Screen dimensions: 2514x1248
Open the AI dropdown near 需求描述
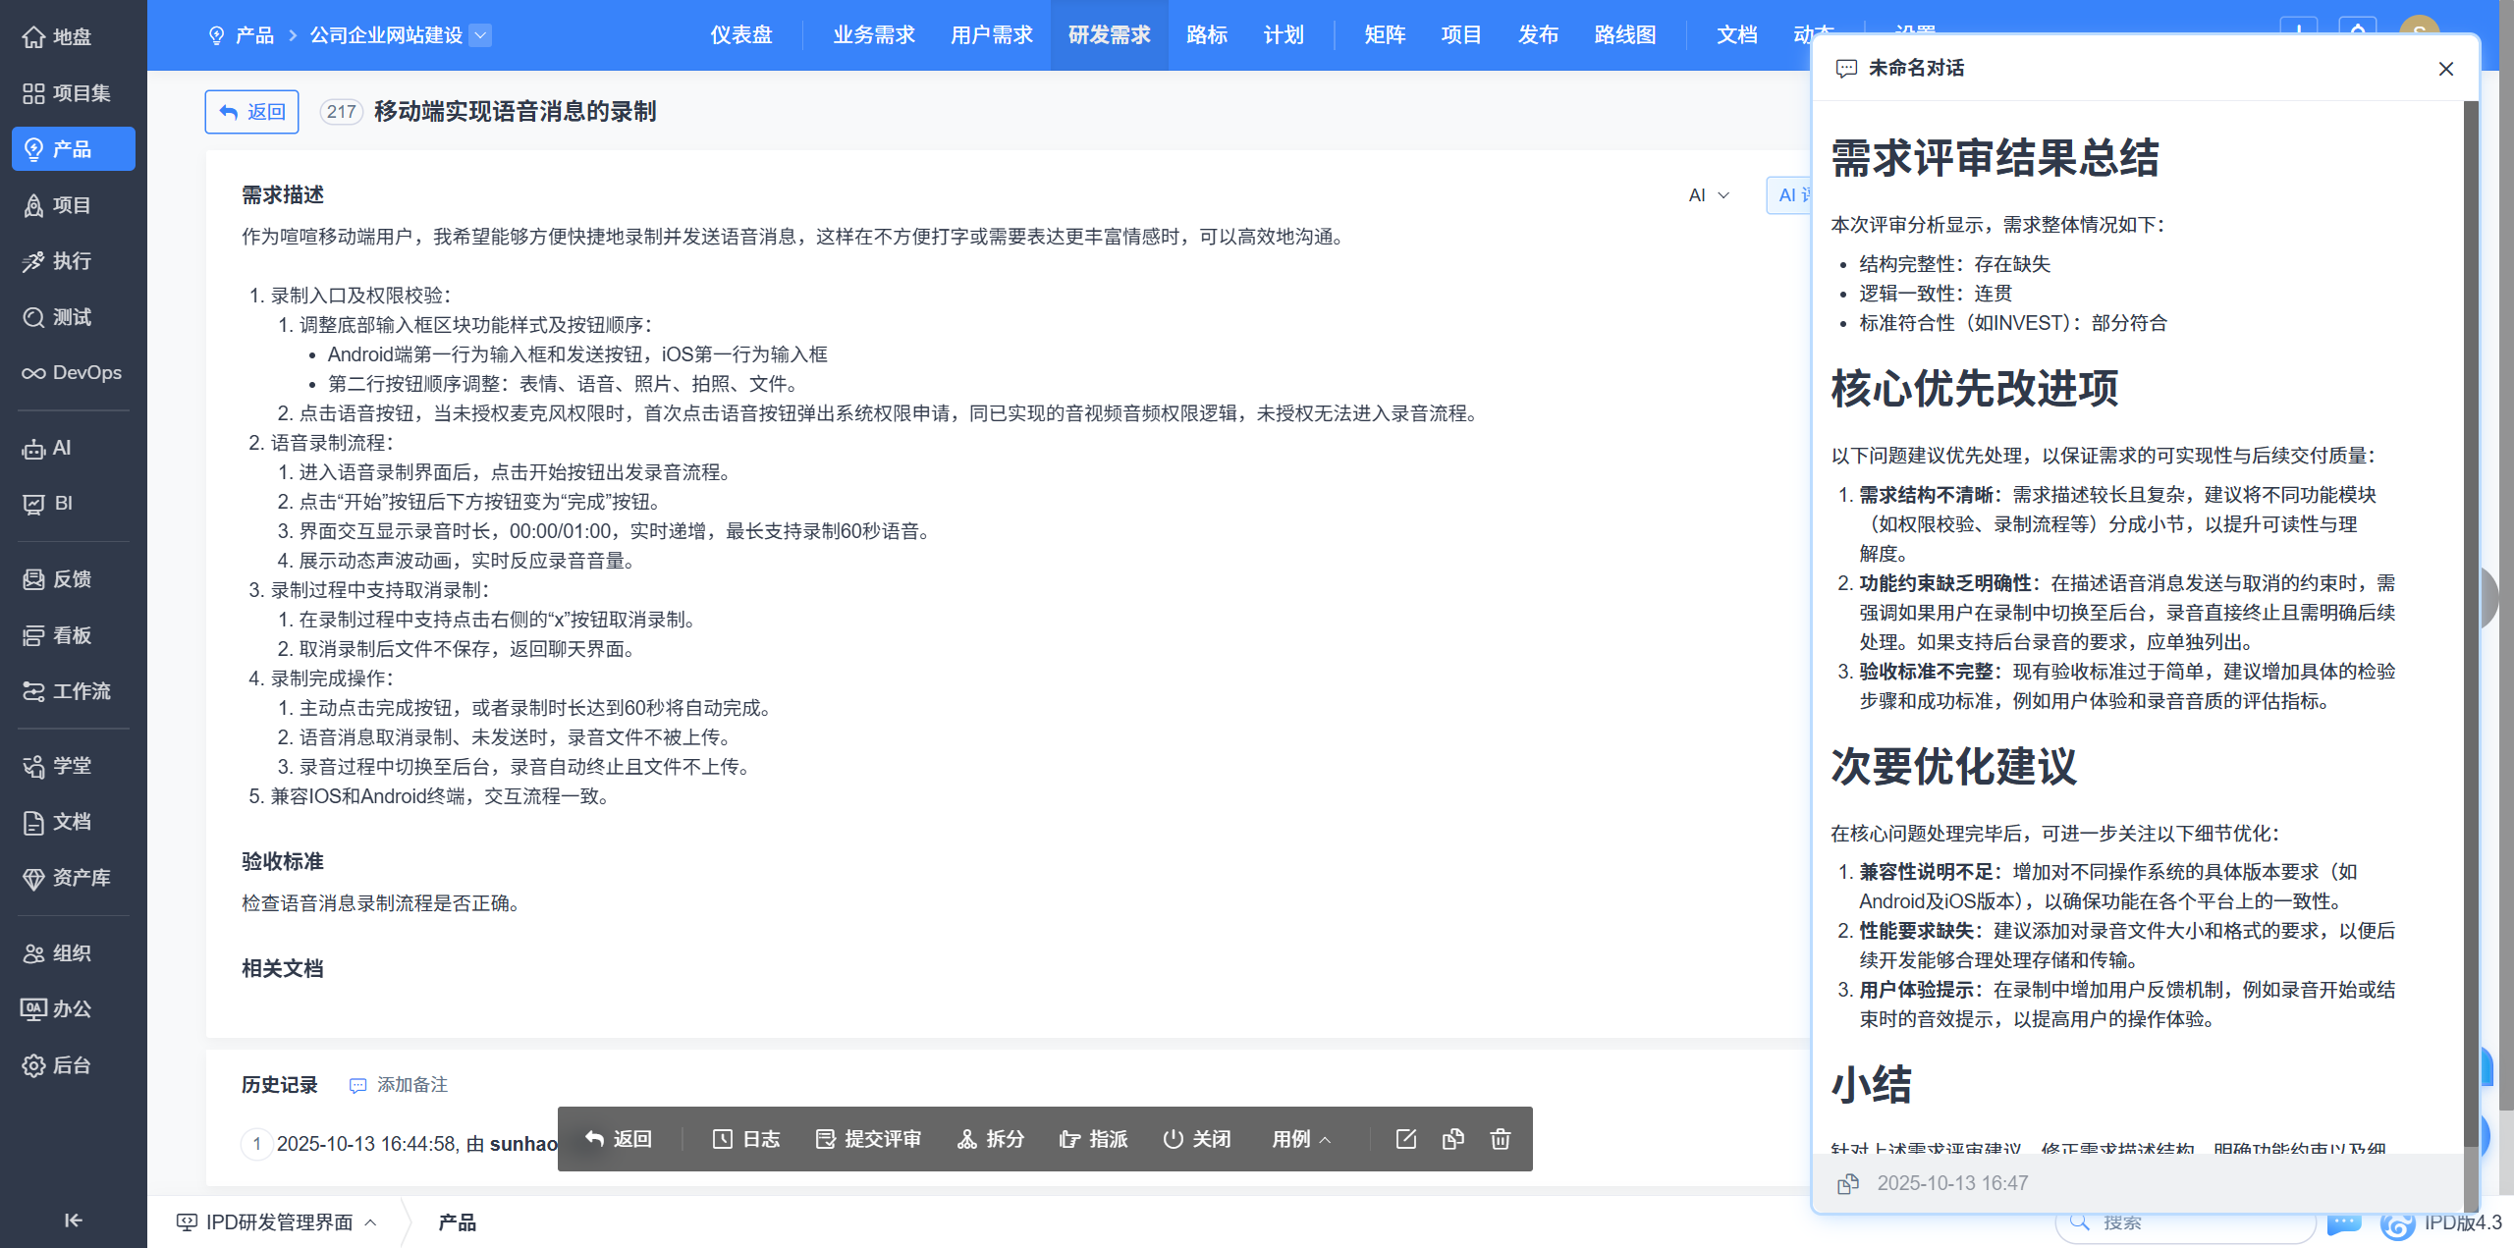click(1709, 195)
